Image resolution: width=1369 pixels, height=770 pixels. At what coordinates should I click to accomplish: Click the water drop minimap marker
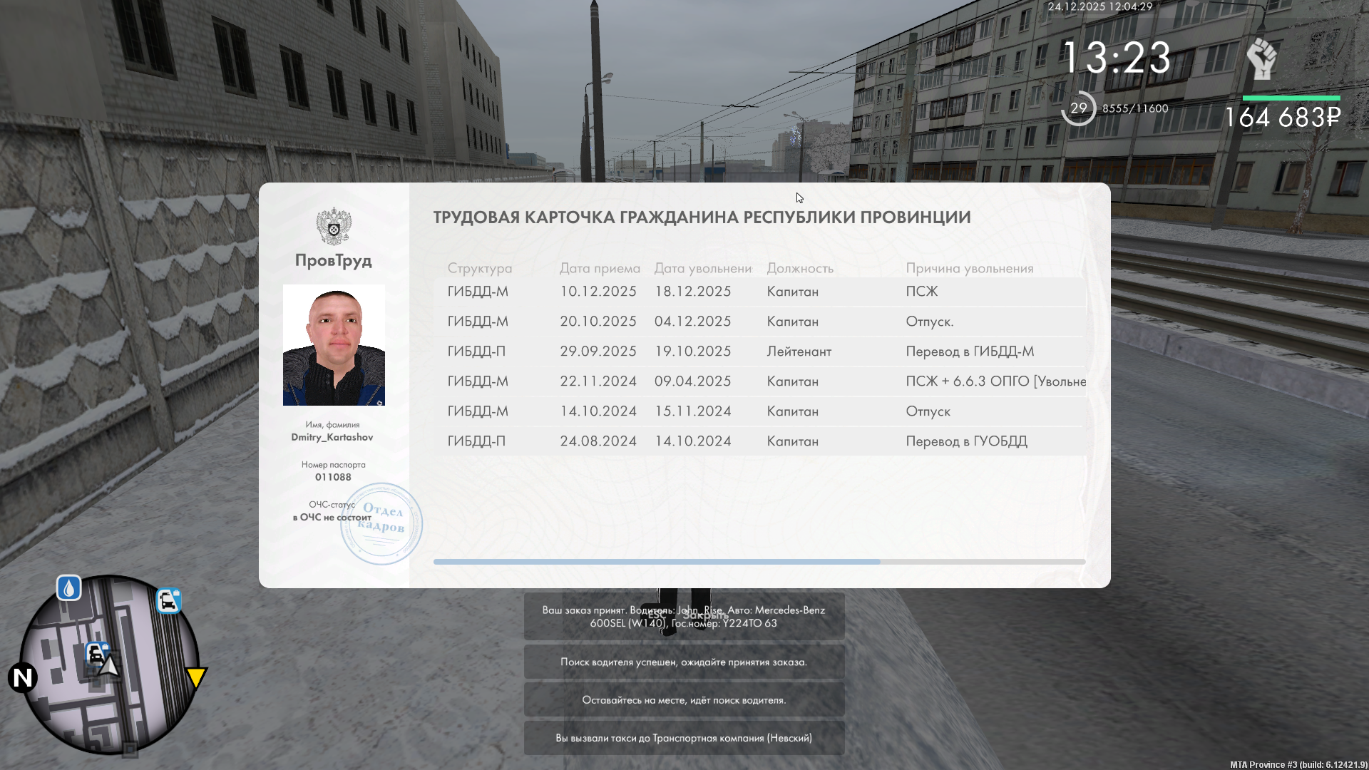coord(68,588)
